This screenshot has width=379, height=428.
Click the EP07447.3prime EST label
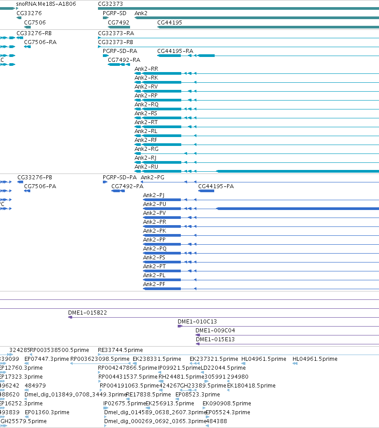click(x=46, y=359)
